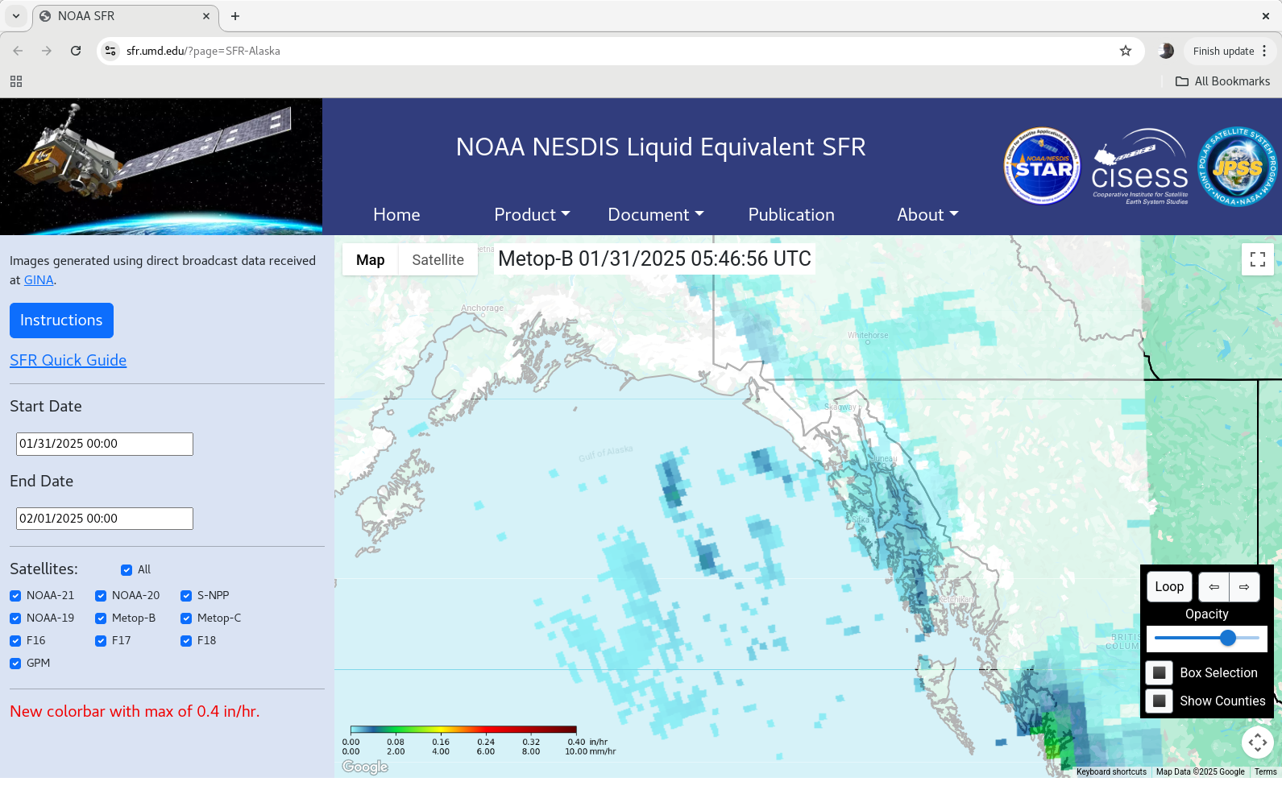Click the new colorbar notice text
1282x790 pixels.
(135, 712)
